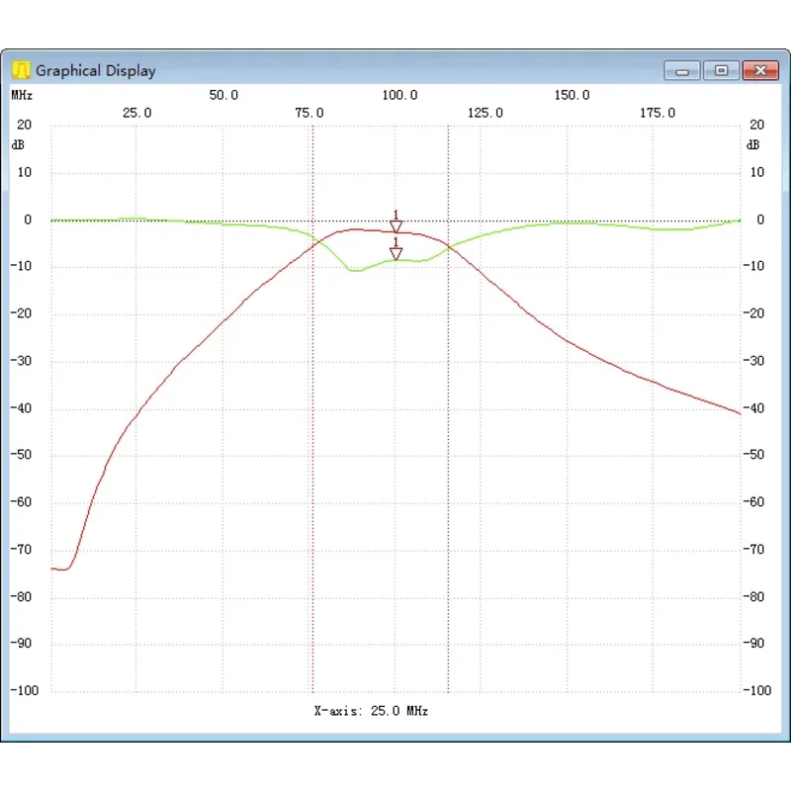This screenshot has width=791, height=791.
Task: Click the 175.0 frequency axis label
Action: click(659, 113)
